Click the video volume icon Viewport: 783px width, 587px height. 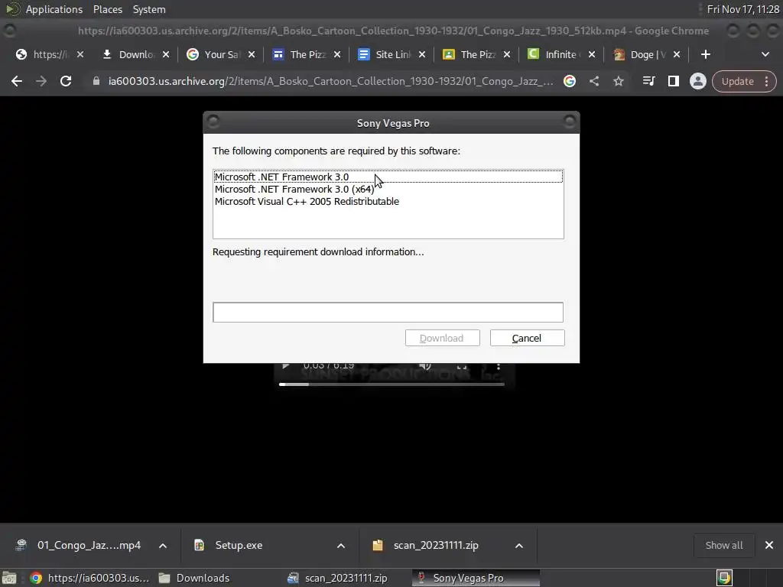coord(425,366)
